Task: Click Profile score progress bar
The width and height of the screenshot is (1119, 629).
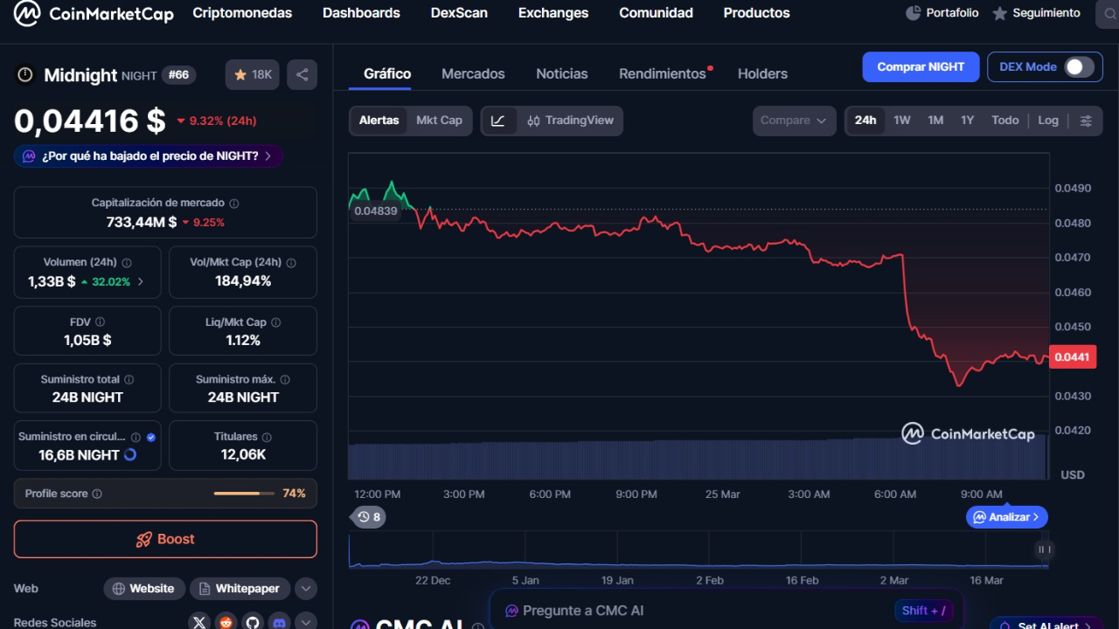Action: point(244,494)
